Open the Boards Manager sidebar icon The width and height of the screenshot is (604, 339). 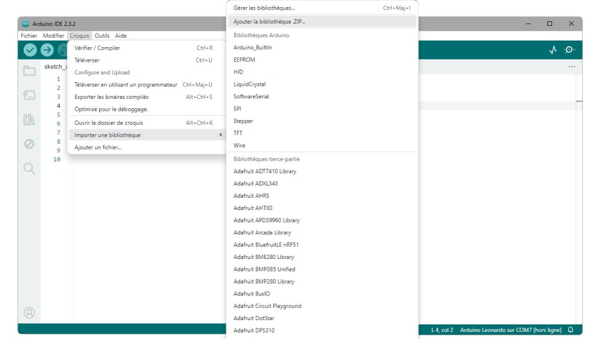tap(29, 95)
